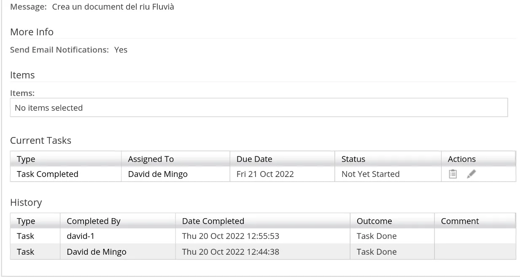Viewport: 520px width, 277px height.
Task: Click the Fri 21 Oct 2022 due date
Action: pyautogui.click(x=265, y=174)
